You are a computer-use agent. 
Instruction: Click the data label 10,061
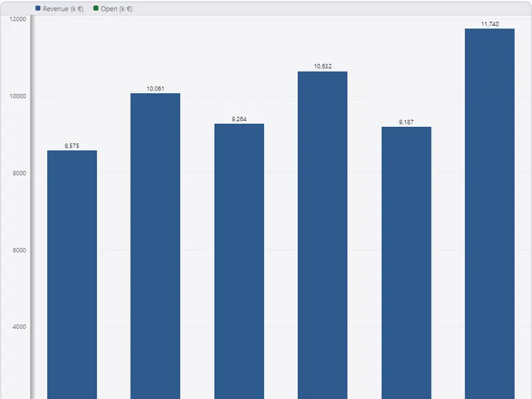tap(156, 88)
